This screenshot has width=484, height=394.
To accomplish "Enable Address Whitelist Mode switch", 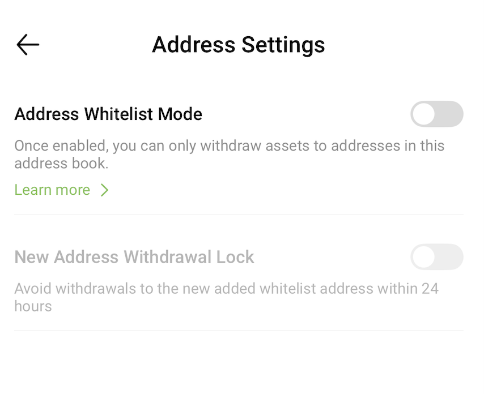I will pos(436,114).
